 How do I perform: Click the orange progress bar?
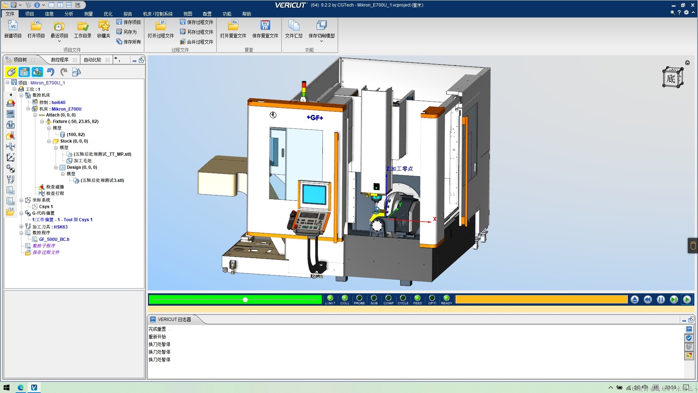[x=541, y=299]
